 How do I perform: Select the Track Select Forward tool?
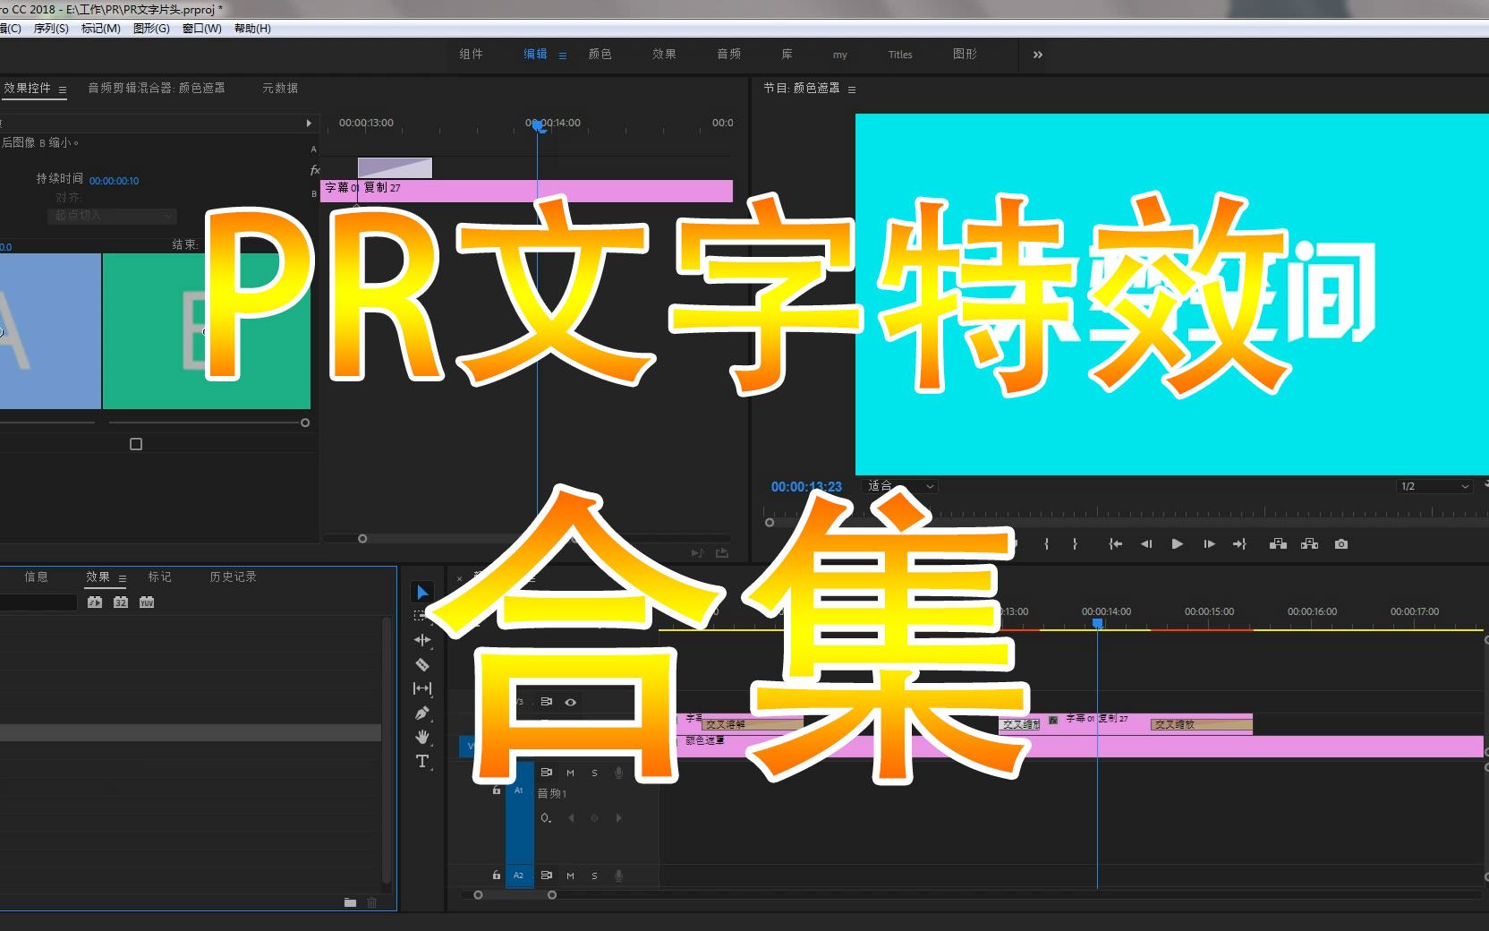[421, 615]
